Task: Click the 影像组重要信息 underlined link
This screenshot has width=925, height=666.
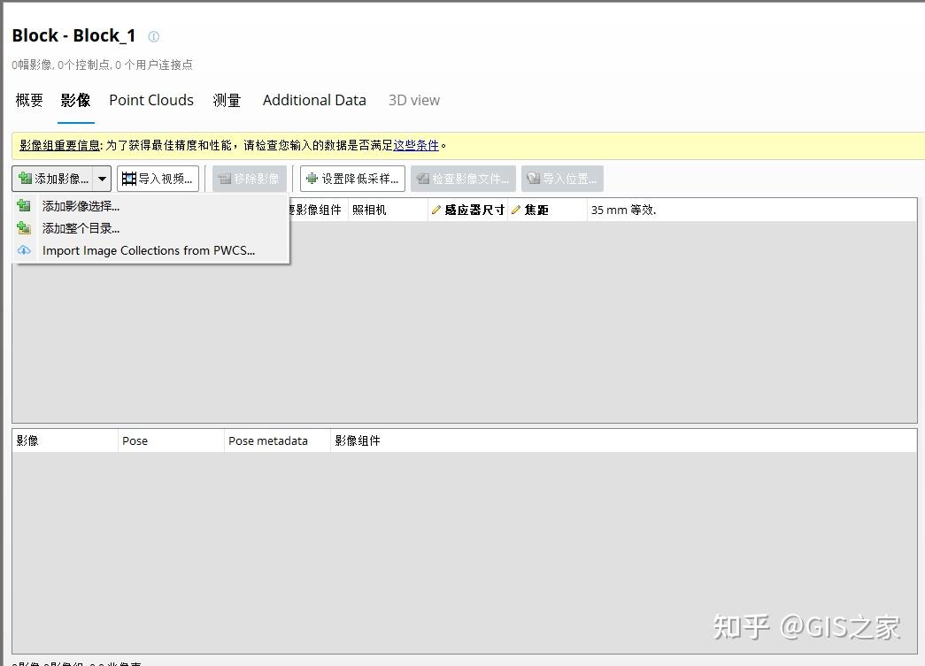Action: [58, 145]
